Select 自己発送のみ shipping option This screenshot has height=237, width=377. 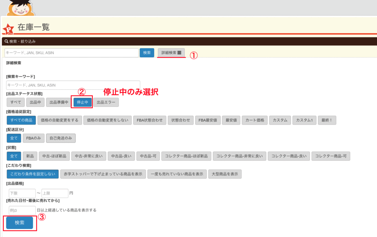tap(61, 138)
